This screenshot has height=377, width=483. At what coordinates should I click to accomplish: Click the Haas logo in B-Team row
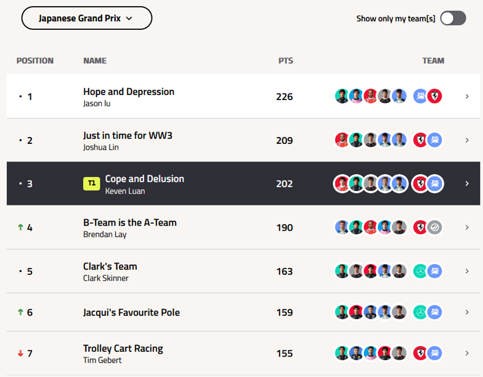[x=435, y=227]
